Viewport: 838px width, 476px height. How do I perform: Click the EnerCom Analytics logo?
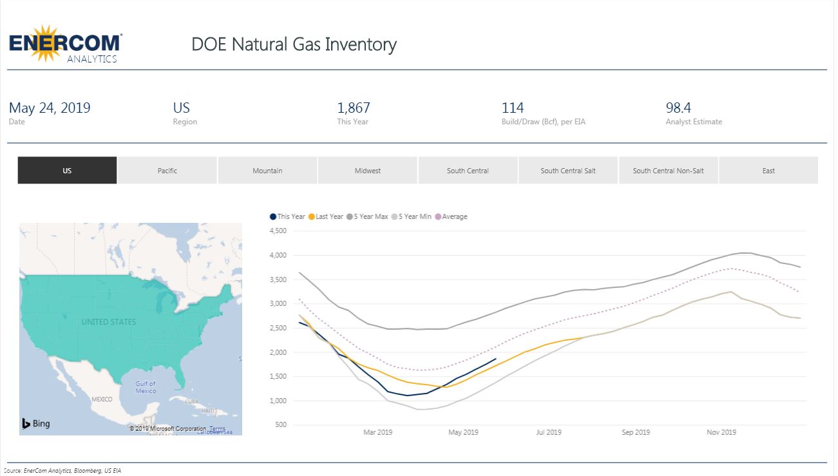tap(65, 44)
